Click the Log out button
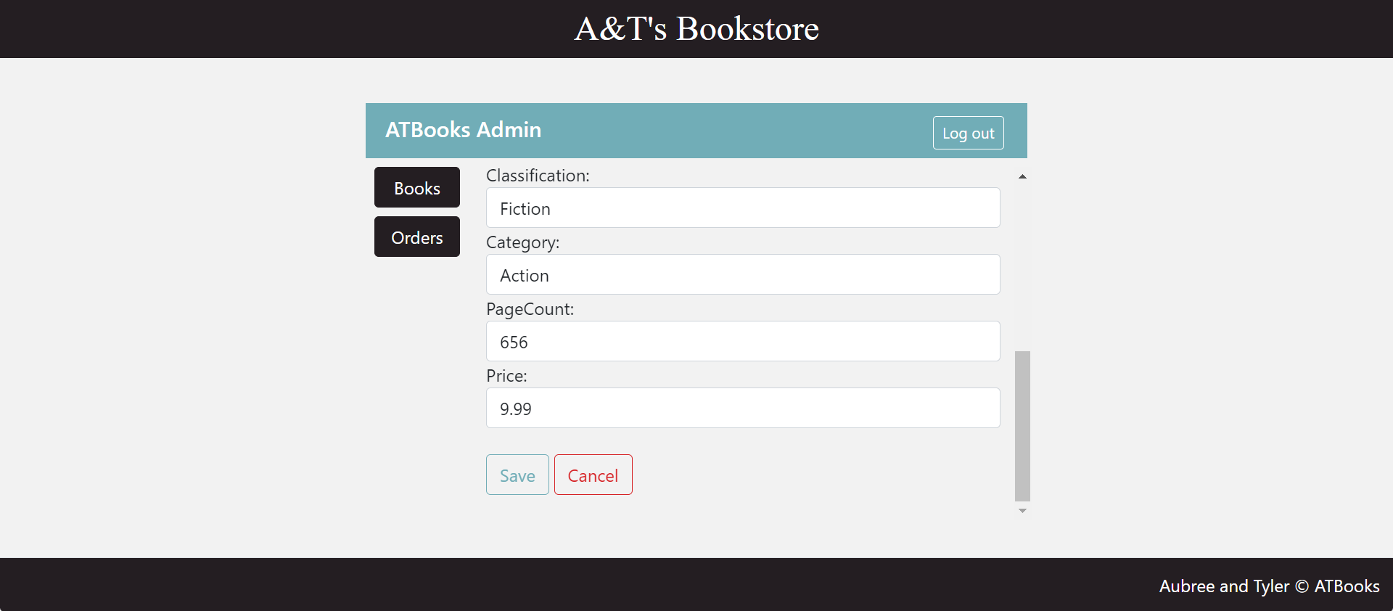1393x611 pixels. (x=968, y=133)
